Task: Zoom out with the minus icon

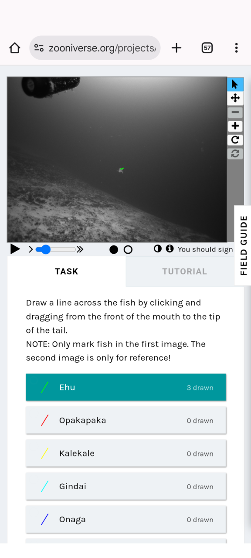Action: [x=235, y=112]
